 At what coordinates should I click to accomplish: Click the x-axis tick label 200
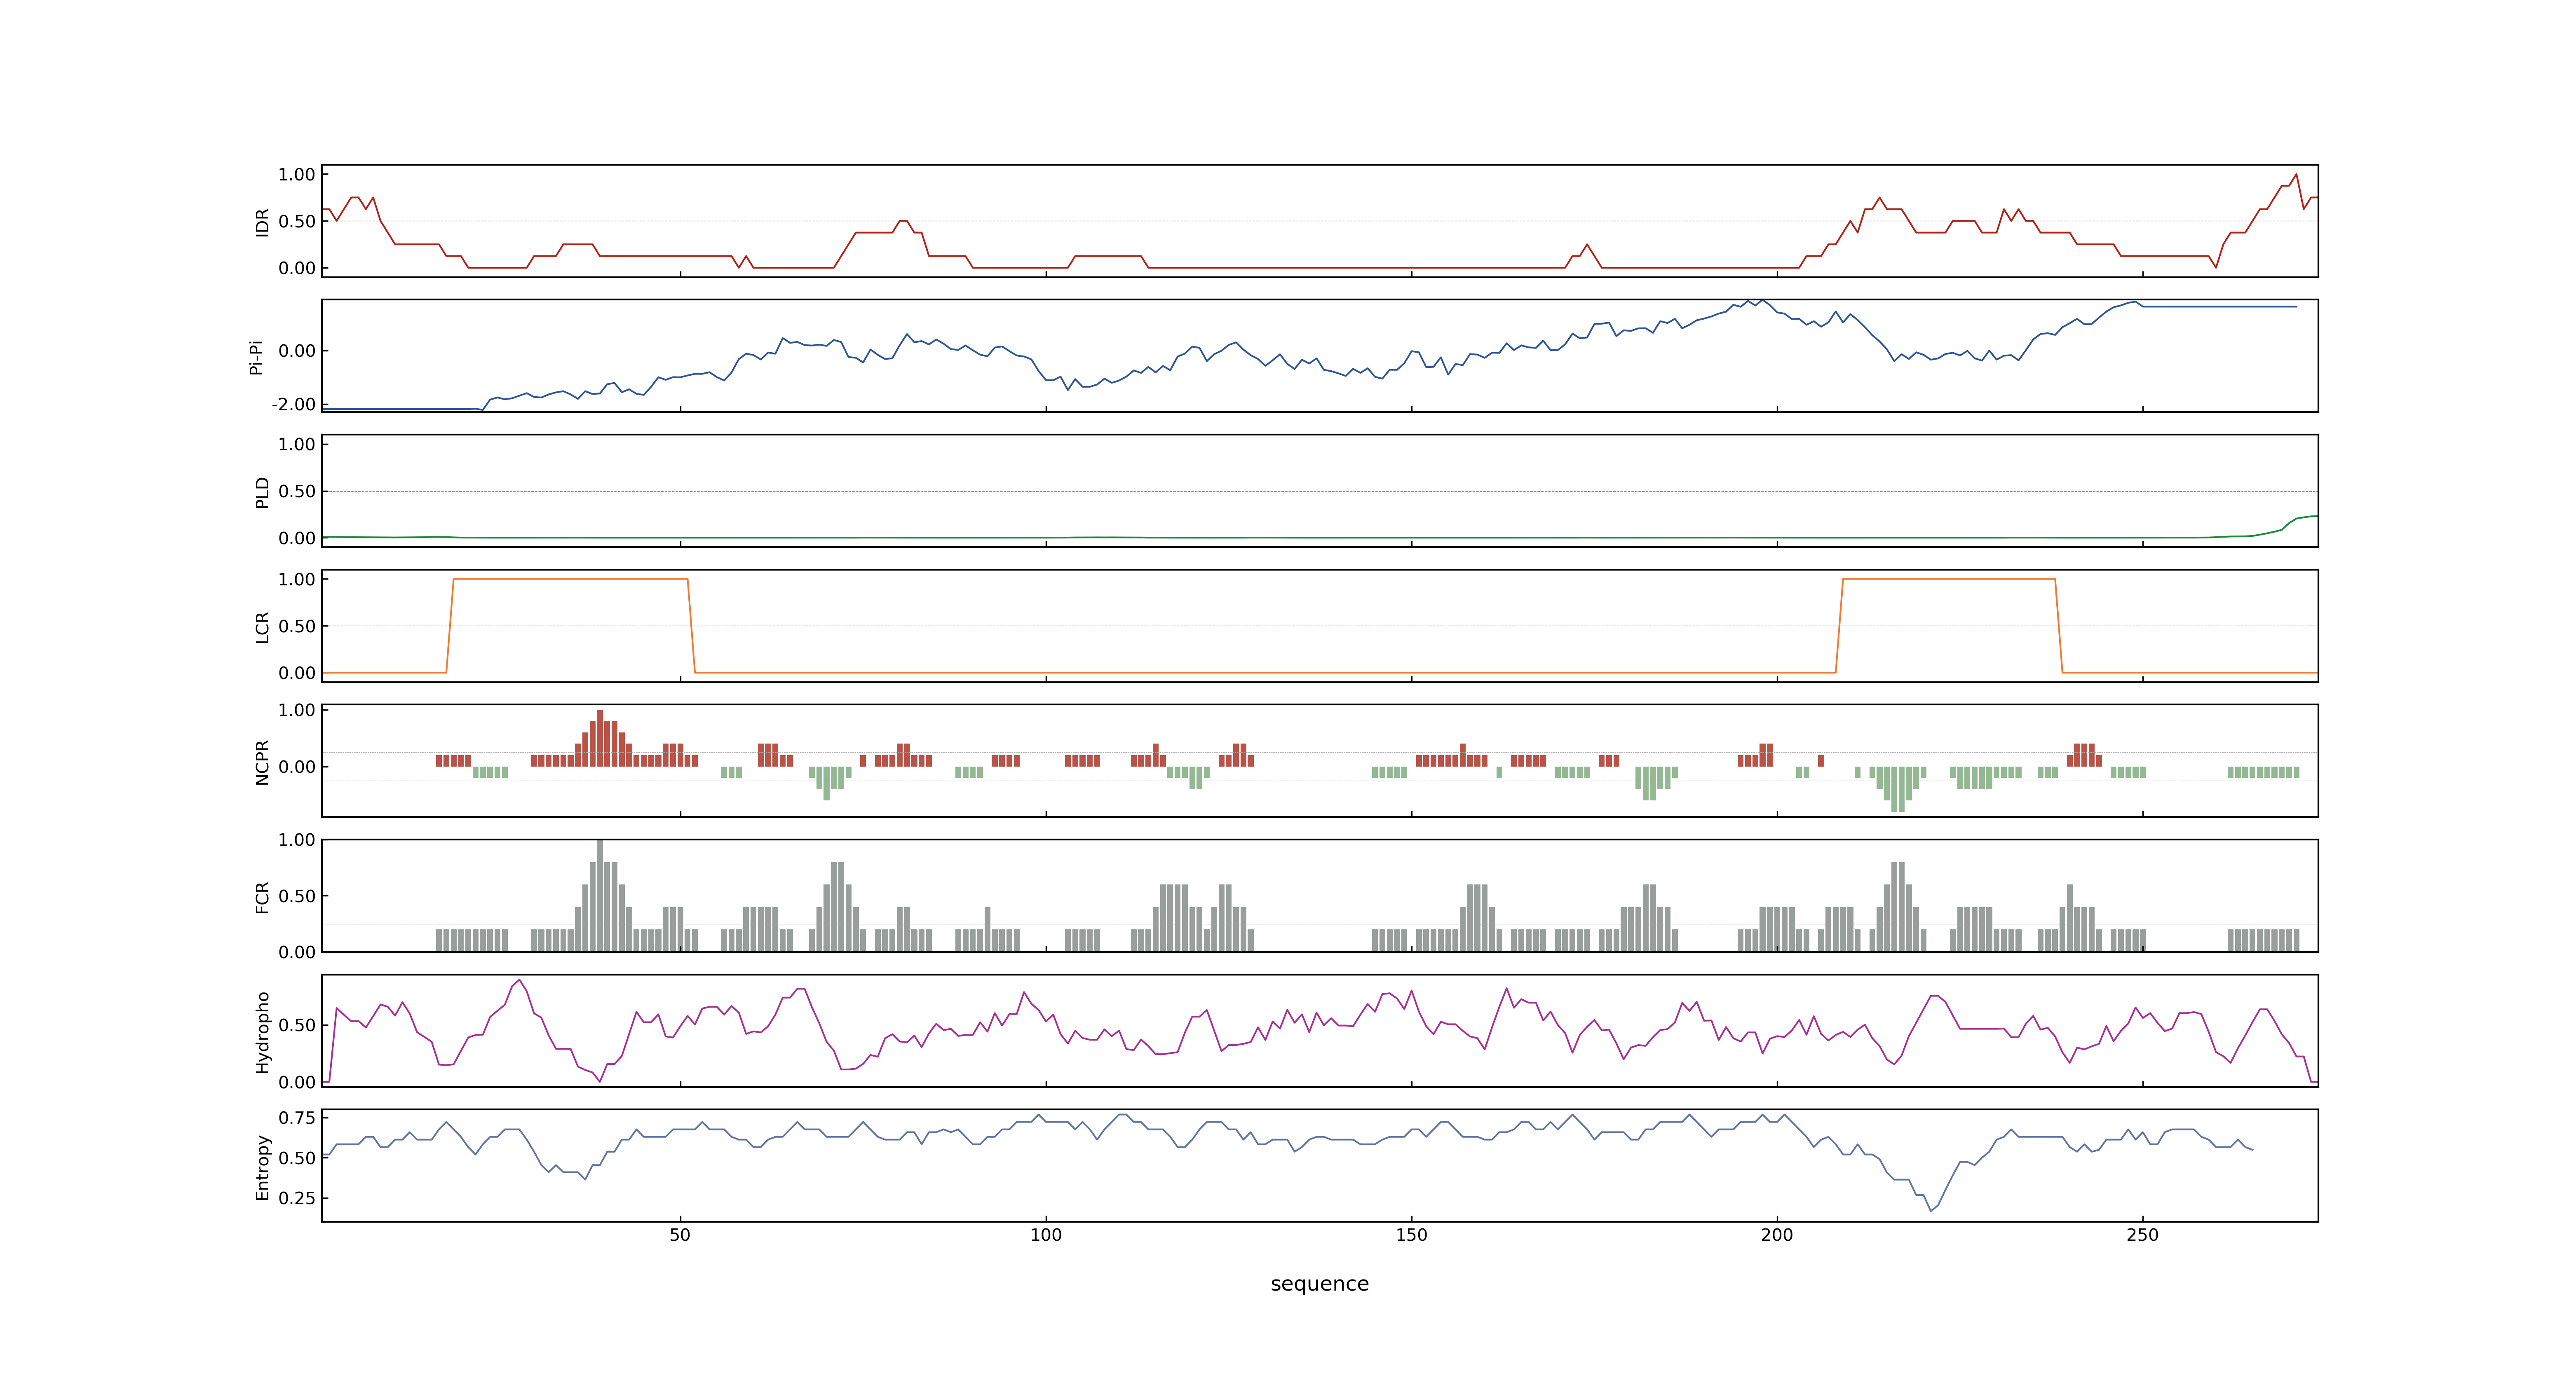[x=1777, y=1235]
